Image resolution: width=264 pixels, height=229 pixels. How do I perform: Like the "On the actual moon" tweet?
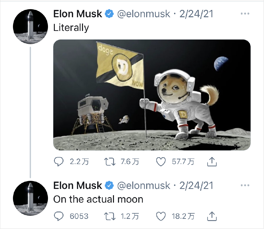pyautogui.click(x=161, y=216)
